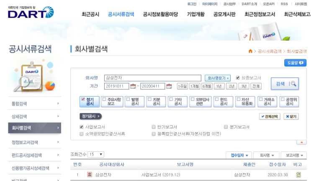Open the start-date calendar picker icon
This screenshot has width=311, height=181.
[133, 86]
